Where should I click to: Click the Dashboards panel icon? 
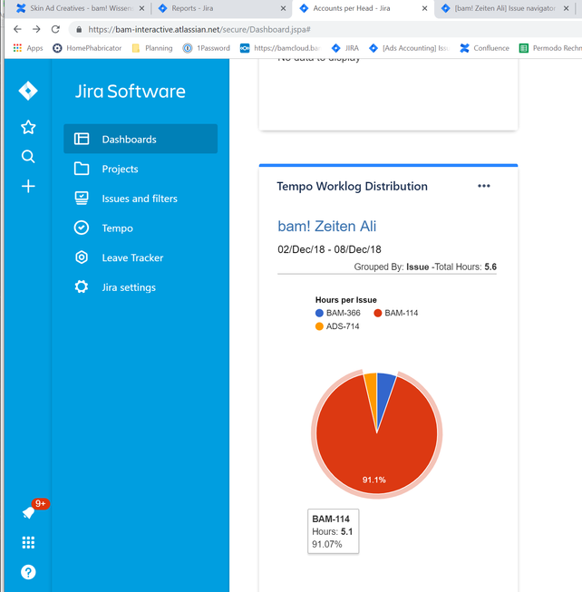(82, 139)
